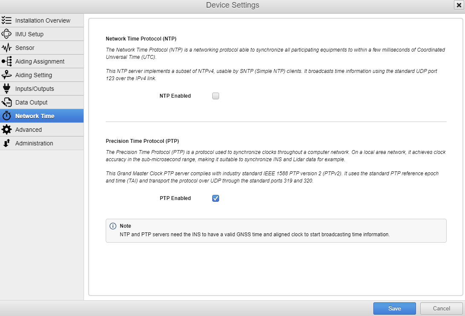Click the Aiding Setting icon in sidebar

coord(6,75)
